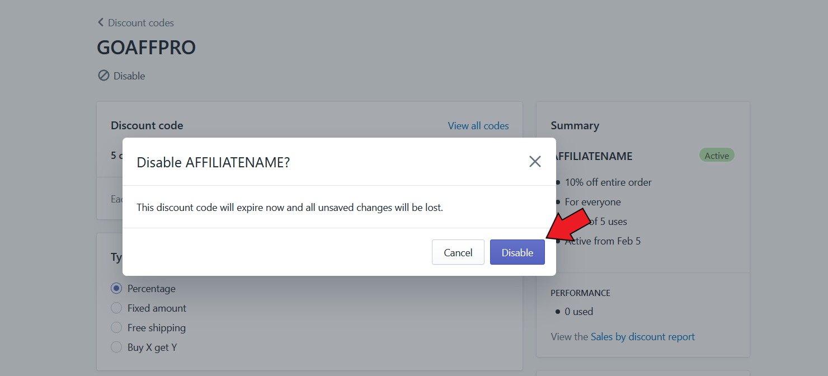Open the View all codes link
This screenshot has height=376, width=828.
pyautogui.click(x=478, y=125)
